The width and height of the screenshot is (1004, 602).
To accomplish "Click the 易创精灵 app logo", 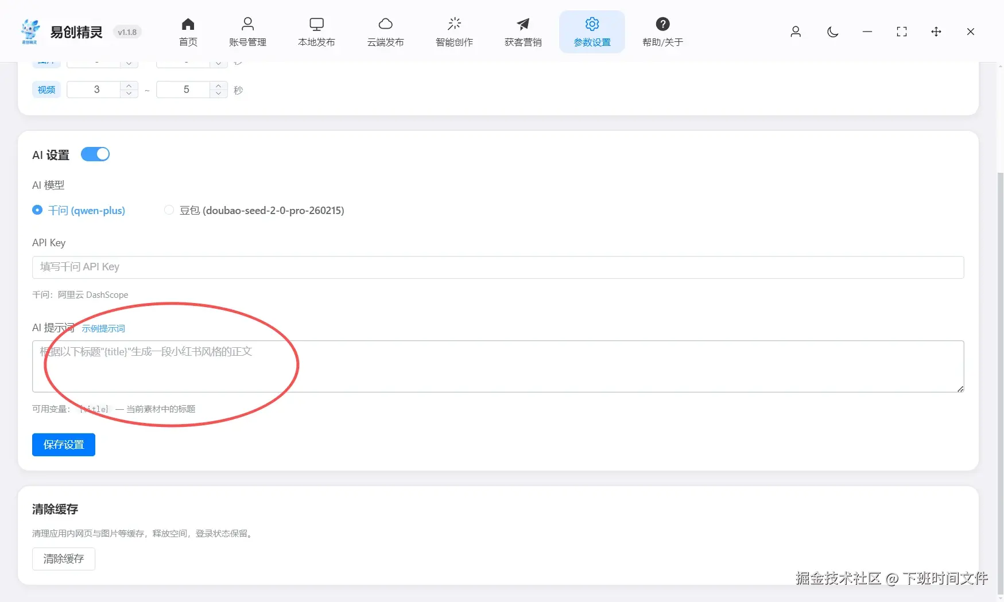I will pos(30,32).
